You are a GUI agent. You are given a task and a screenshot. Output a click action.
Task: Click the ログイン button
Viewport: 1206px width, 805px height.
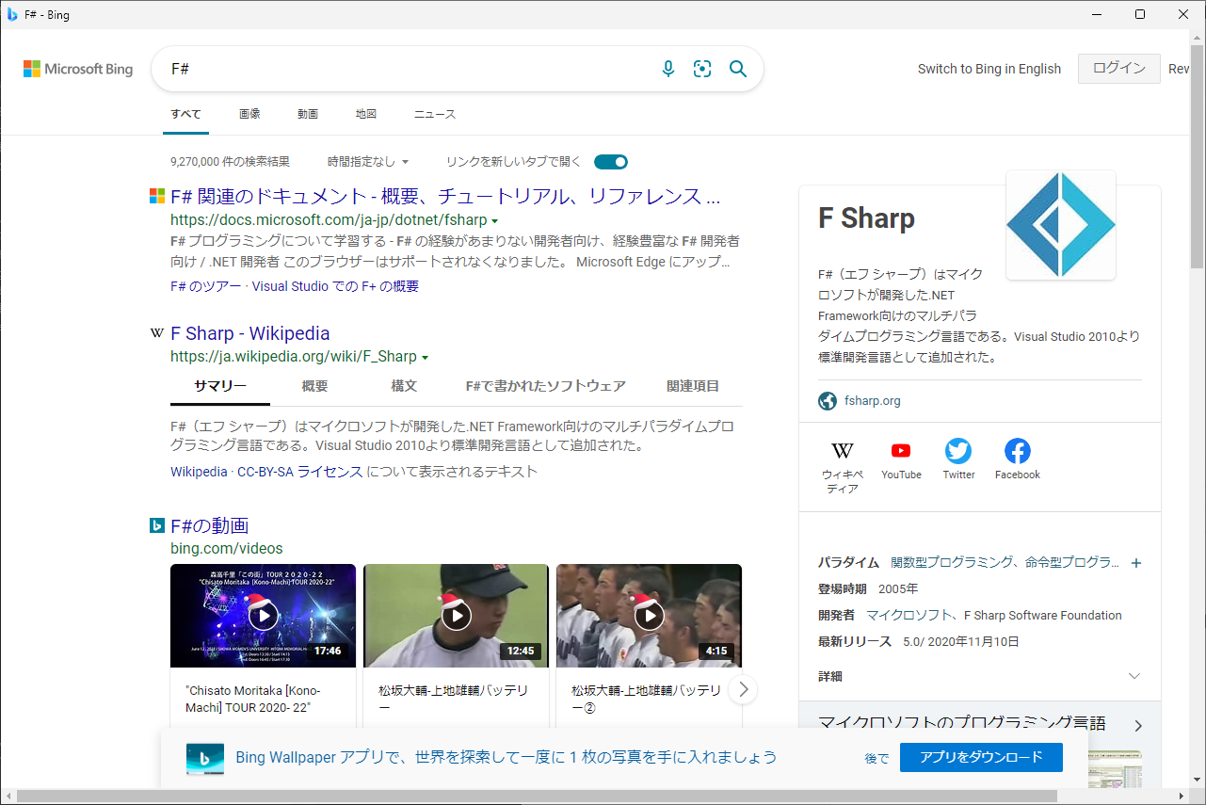[1118, 68]
